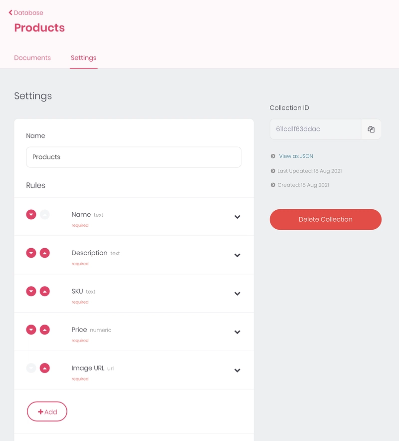
Task: Expand the Price rule details
Action: tap(237, 332)
